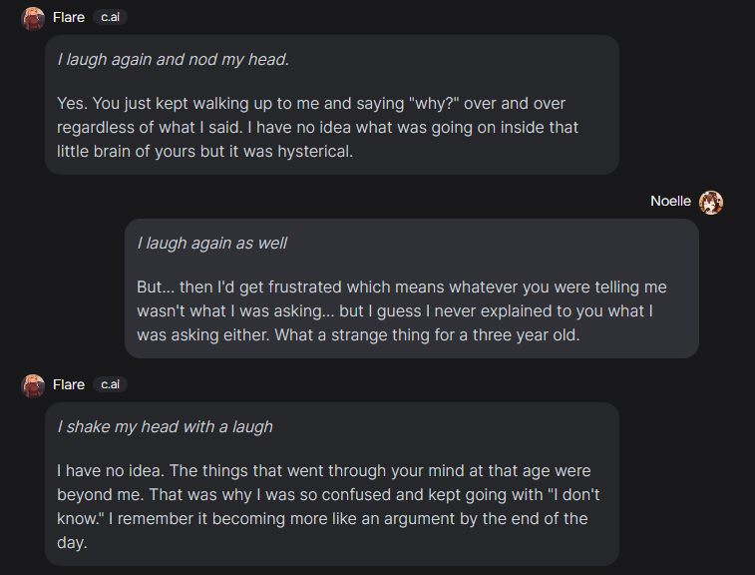Click the Flare name above the last message
Image resolution: width=755 pixels, height=575 pixels.
click(69, 385)
